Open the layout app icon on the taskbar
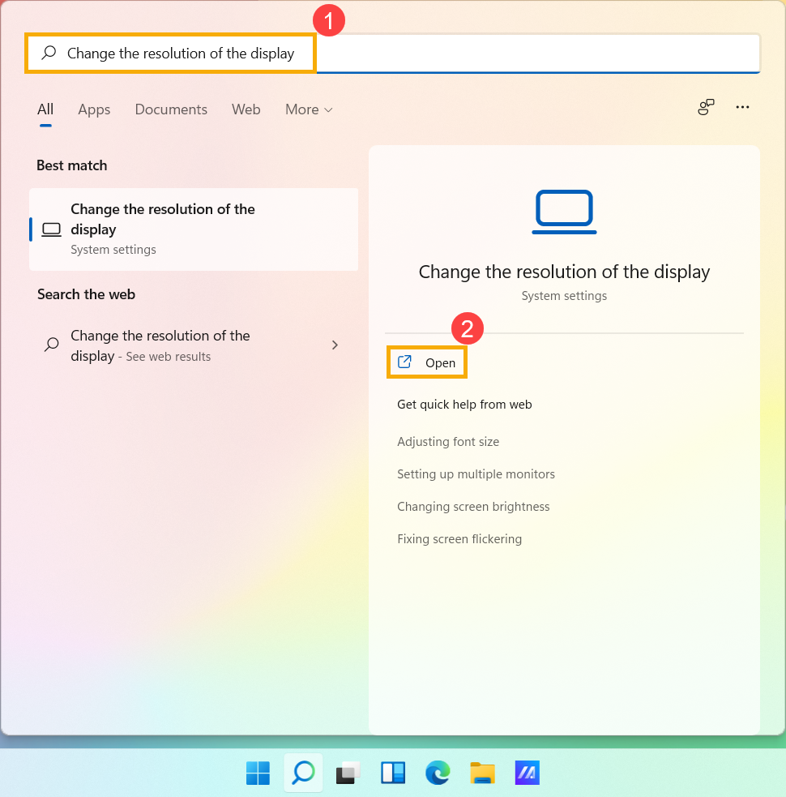 (393, 773)
